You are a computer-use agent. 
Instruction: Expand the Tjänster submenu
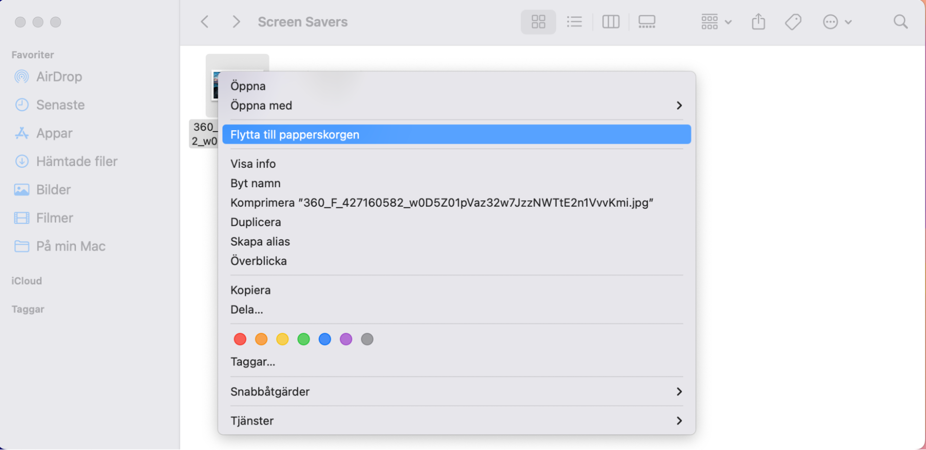456,421
